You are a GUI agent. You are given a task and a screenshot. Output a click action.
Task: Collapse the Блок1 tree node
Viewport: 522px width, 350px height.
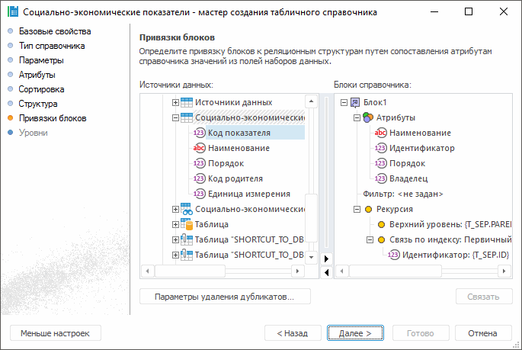[x=344, y=102]
